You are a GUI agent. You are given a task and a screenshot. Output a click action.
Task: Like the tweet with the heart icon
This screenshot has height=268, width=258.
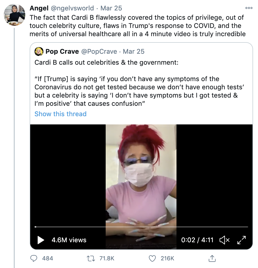pos(152,258)
